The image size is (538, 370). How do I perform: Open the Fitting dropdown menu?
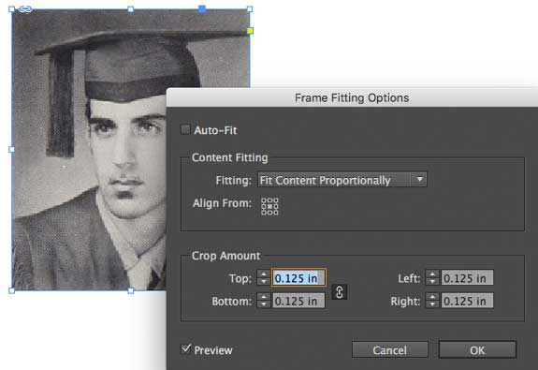(x=342, y=180)
